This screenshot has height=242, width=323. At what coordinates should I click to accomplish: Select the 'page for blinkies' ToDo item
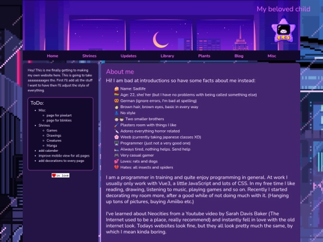point(59,120)
